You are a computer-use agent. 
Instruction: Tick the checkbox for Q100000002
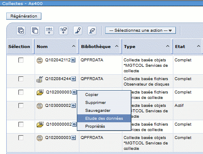[x=21, y=124]
